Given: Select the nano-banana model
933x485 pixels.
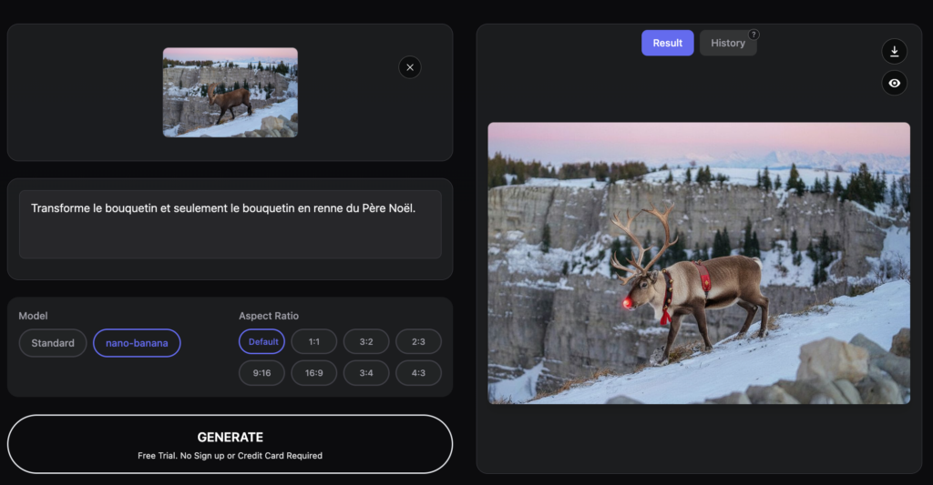Looking at the screenshot, I should (x=137, y=343).
